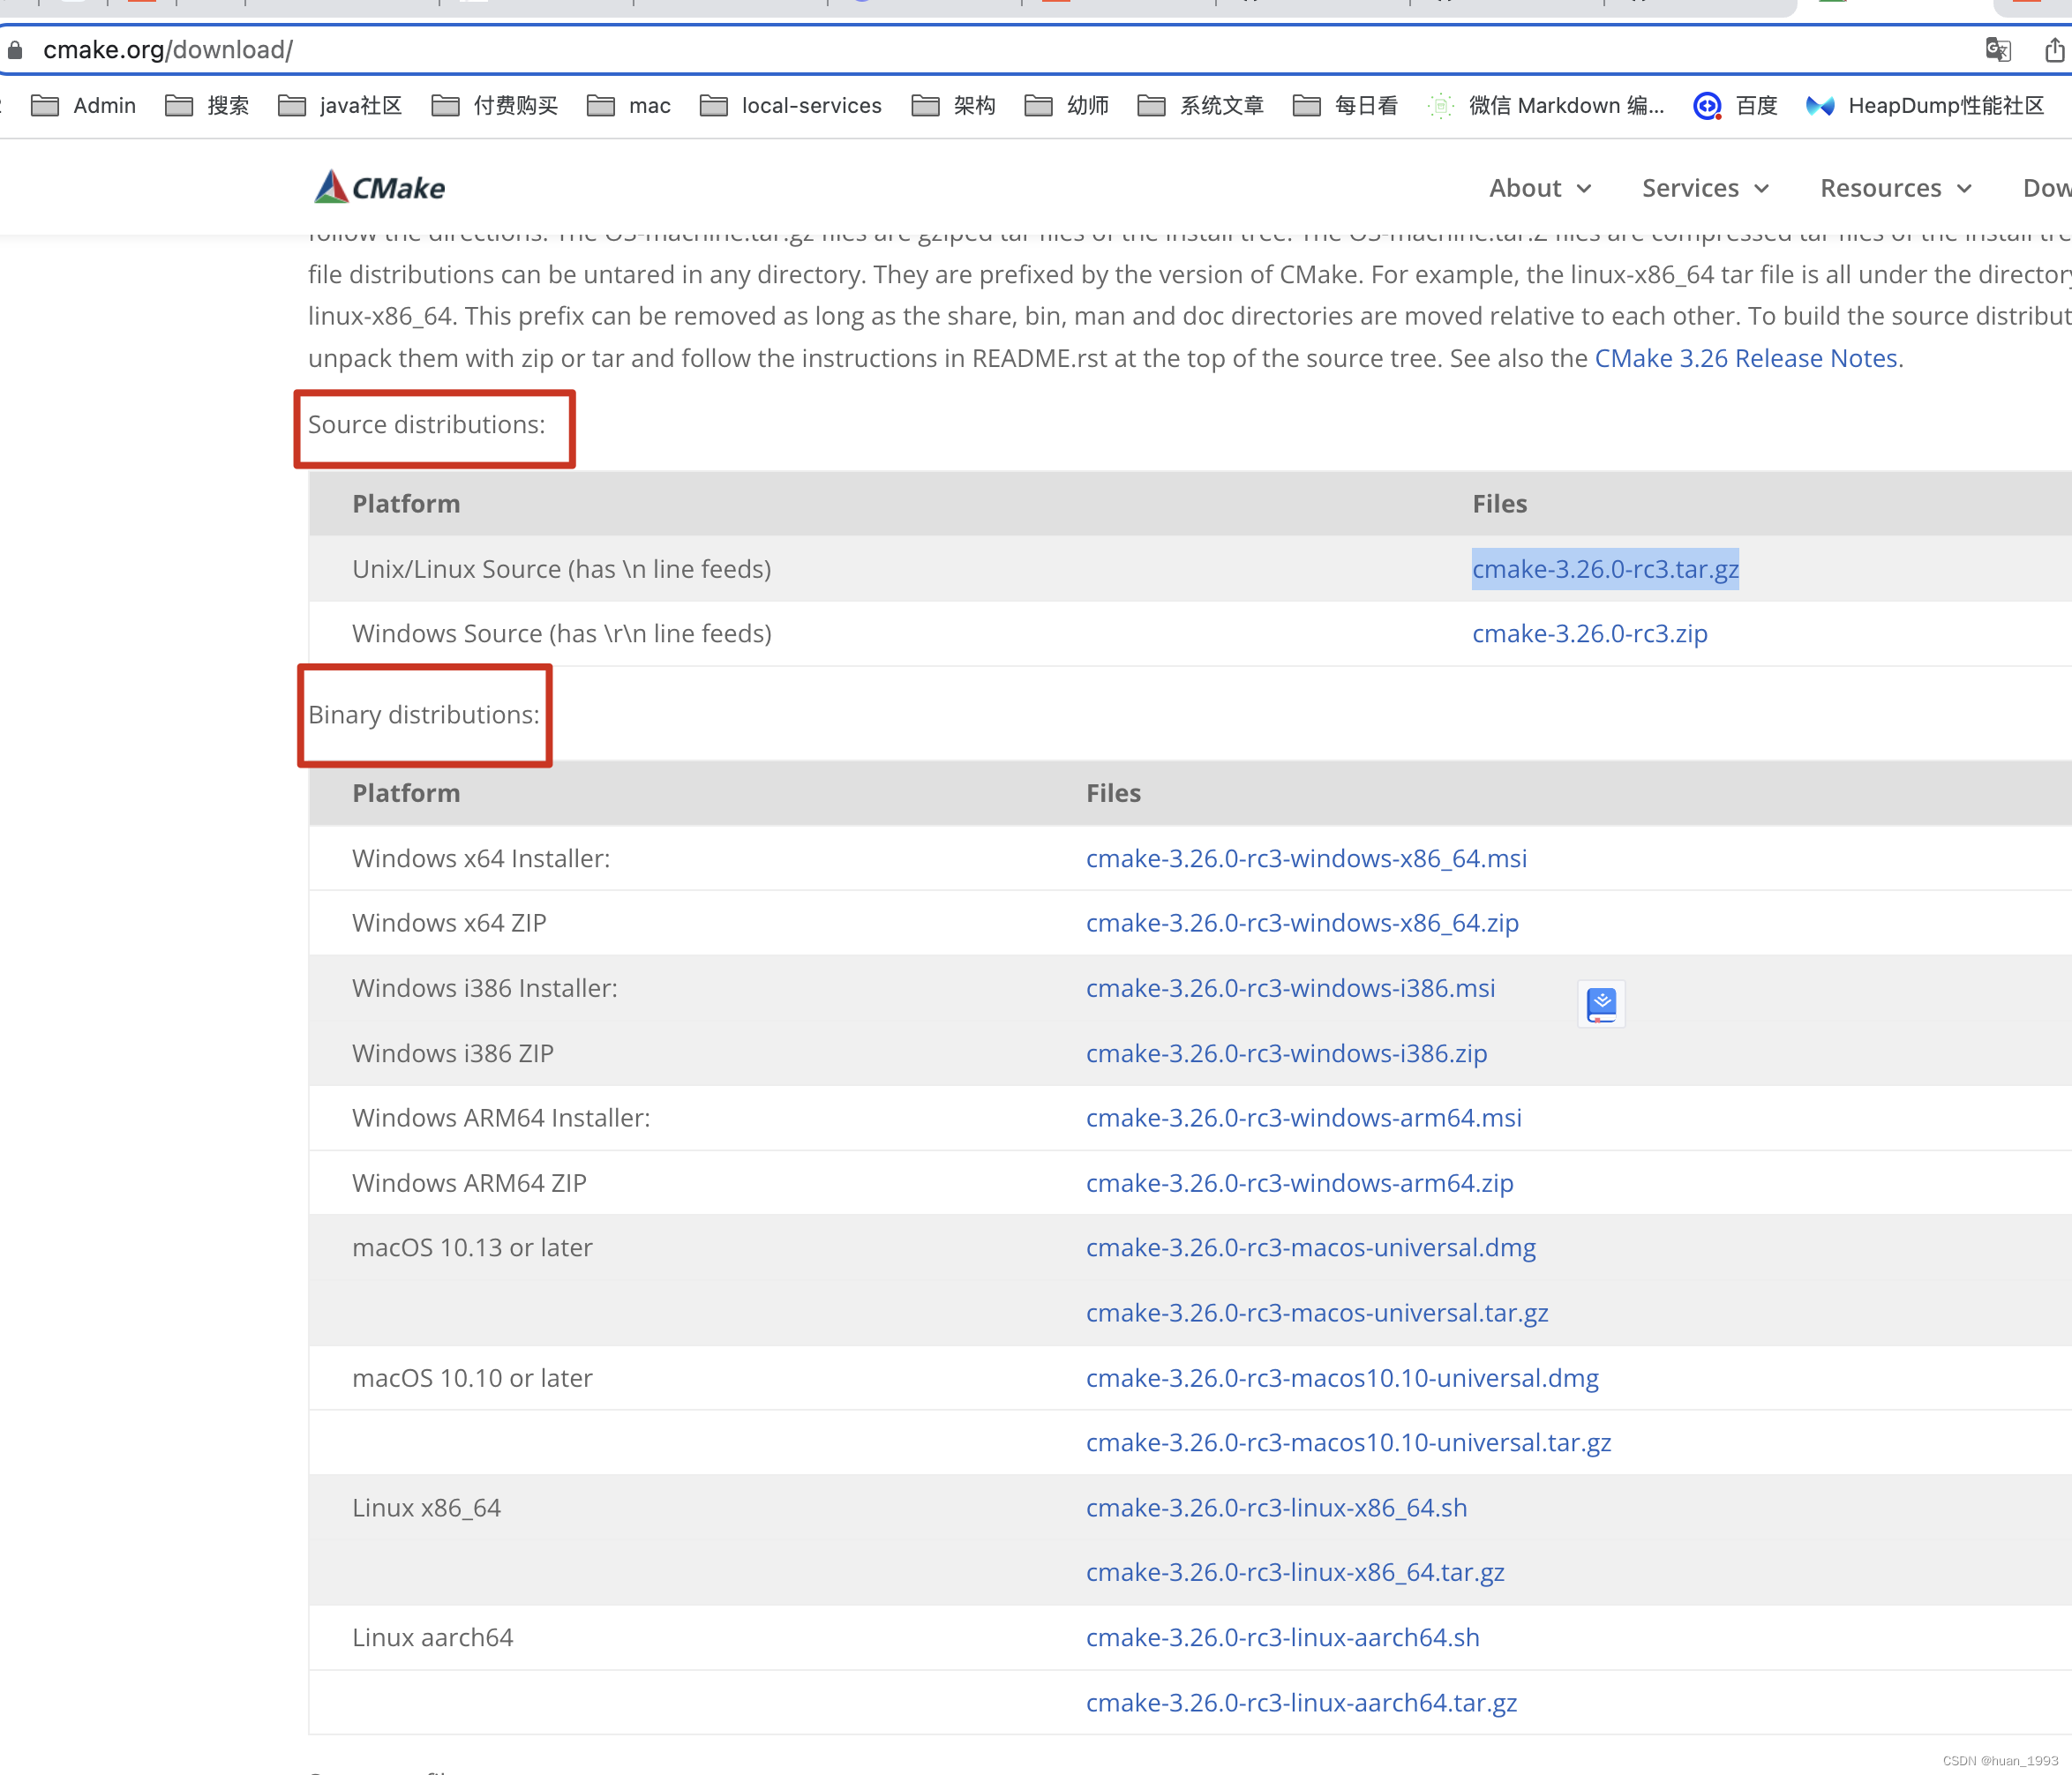Screen dimensions: 2072x1775
Task: Open the 付费购买 bookmark folder
Action: click(494, 105)
